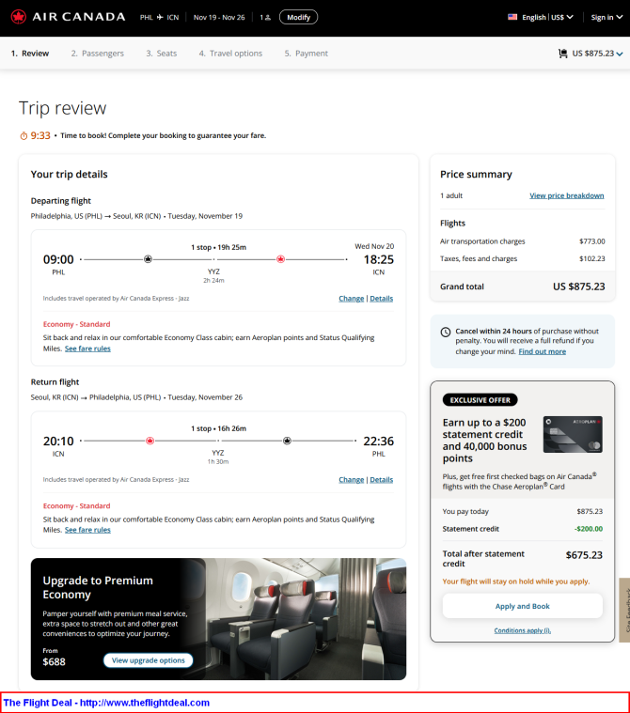Click black Air Canada Express marker on return flight
The height and width of the screenshot is (713, 630).
(x=287, y=441)
